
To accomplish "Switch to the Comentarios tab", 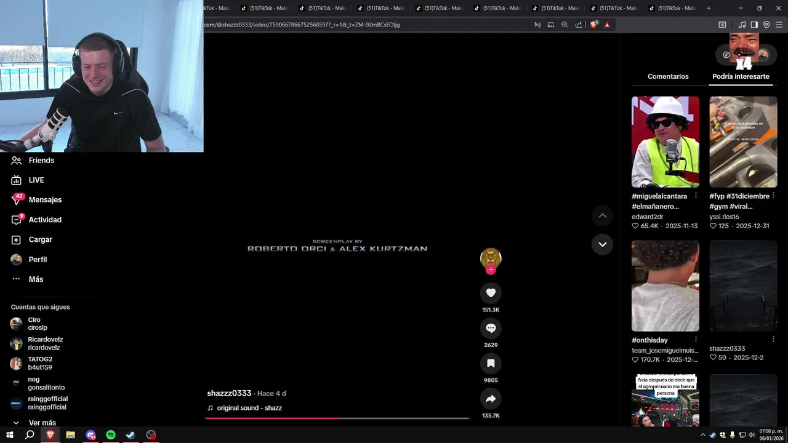I will [x=668, y=76].
